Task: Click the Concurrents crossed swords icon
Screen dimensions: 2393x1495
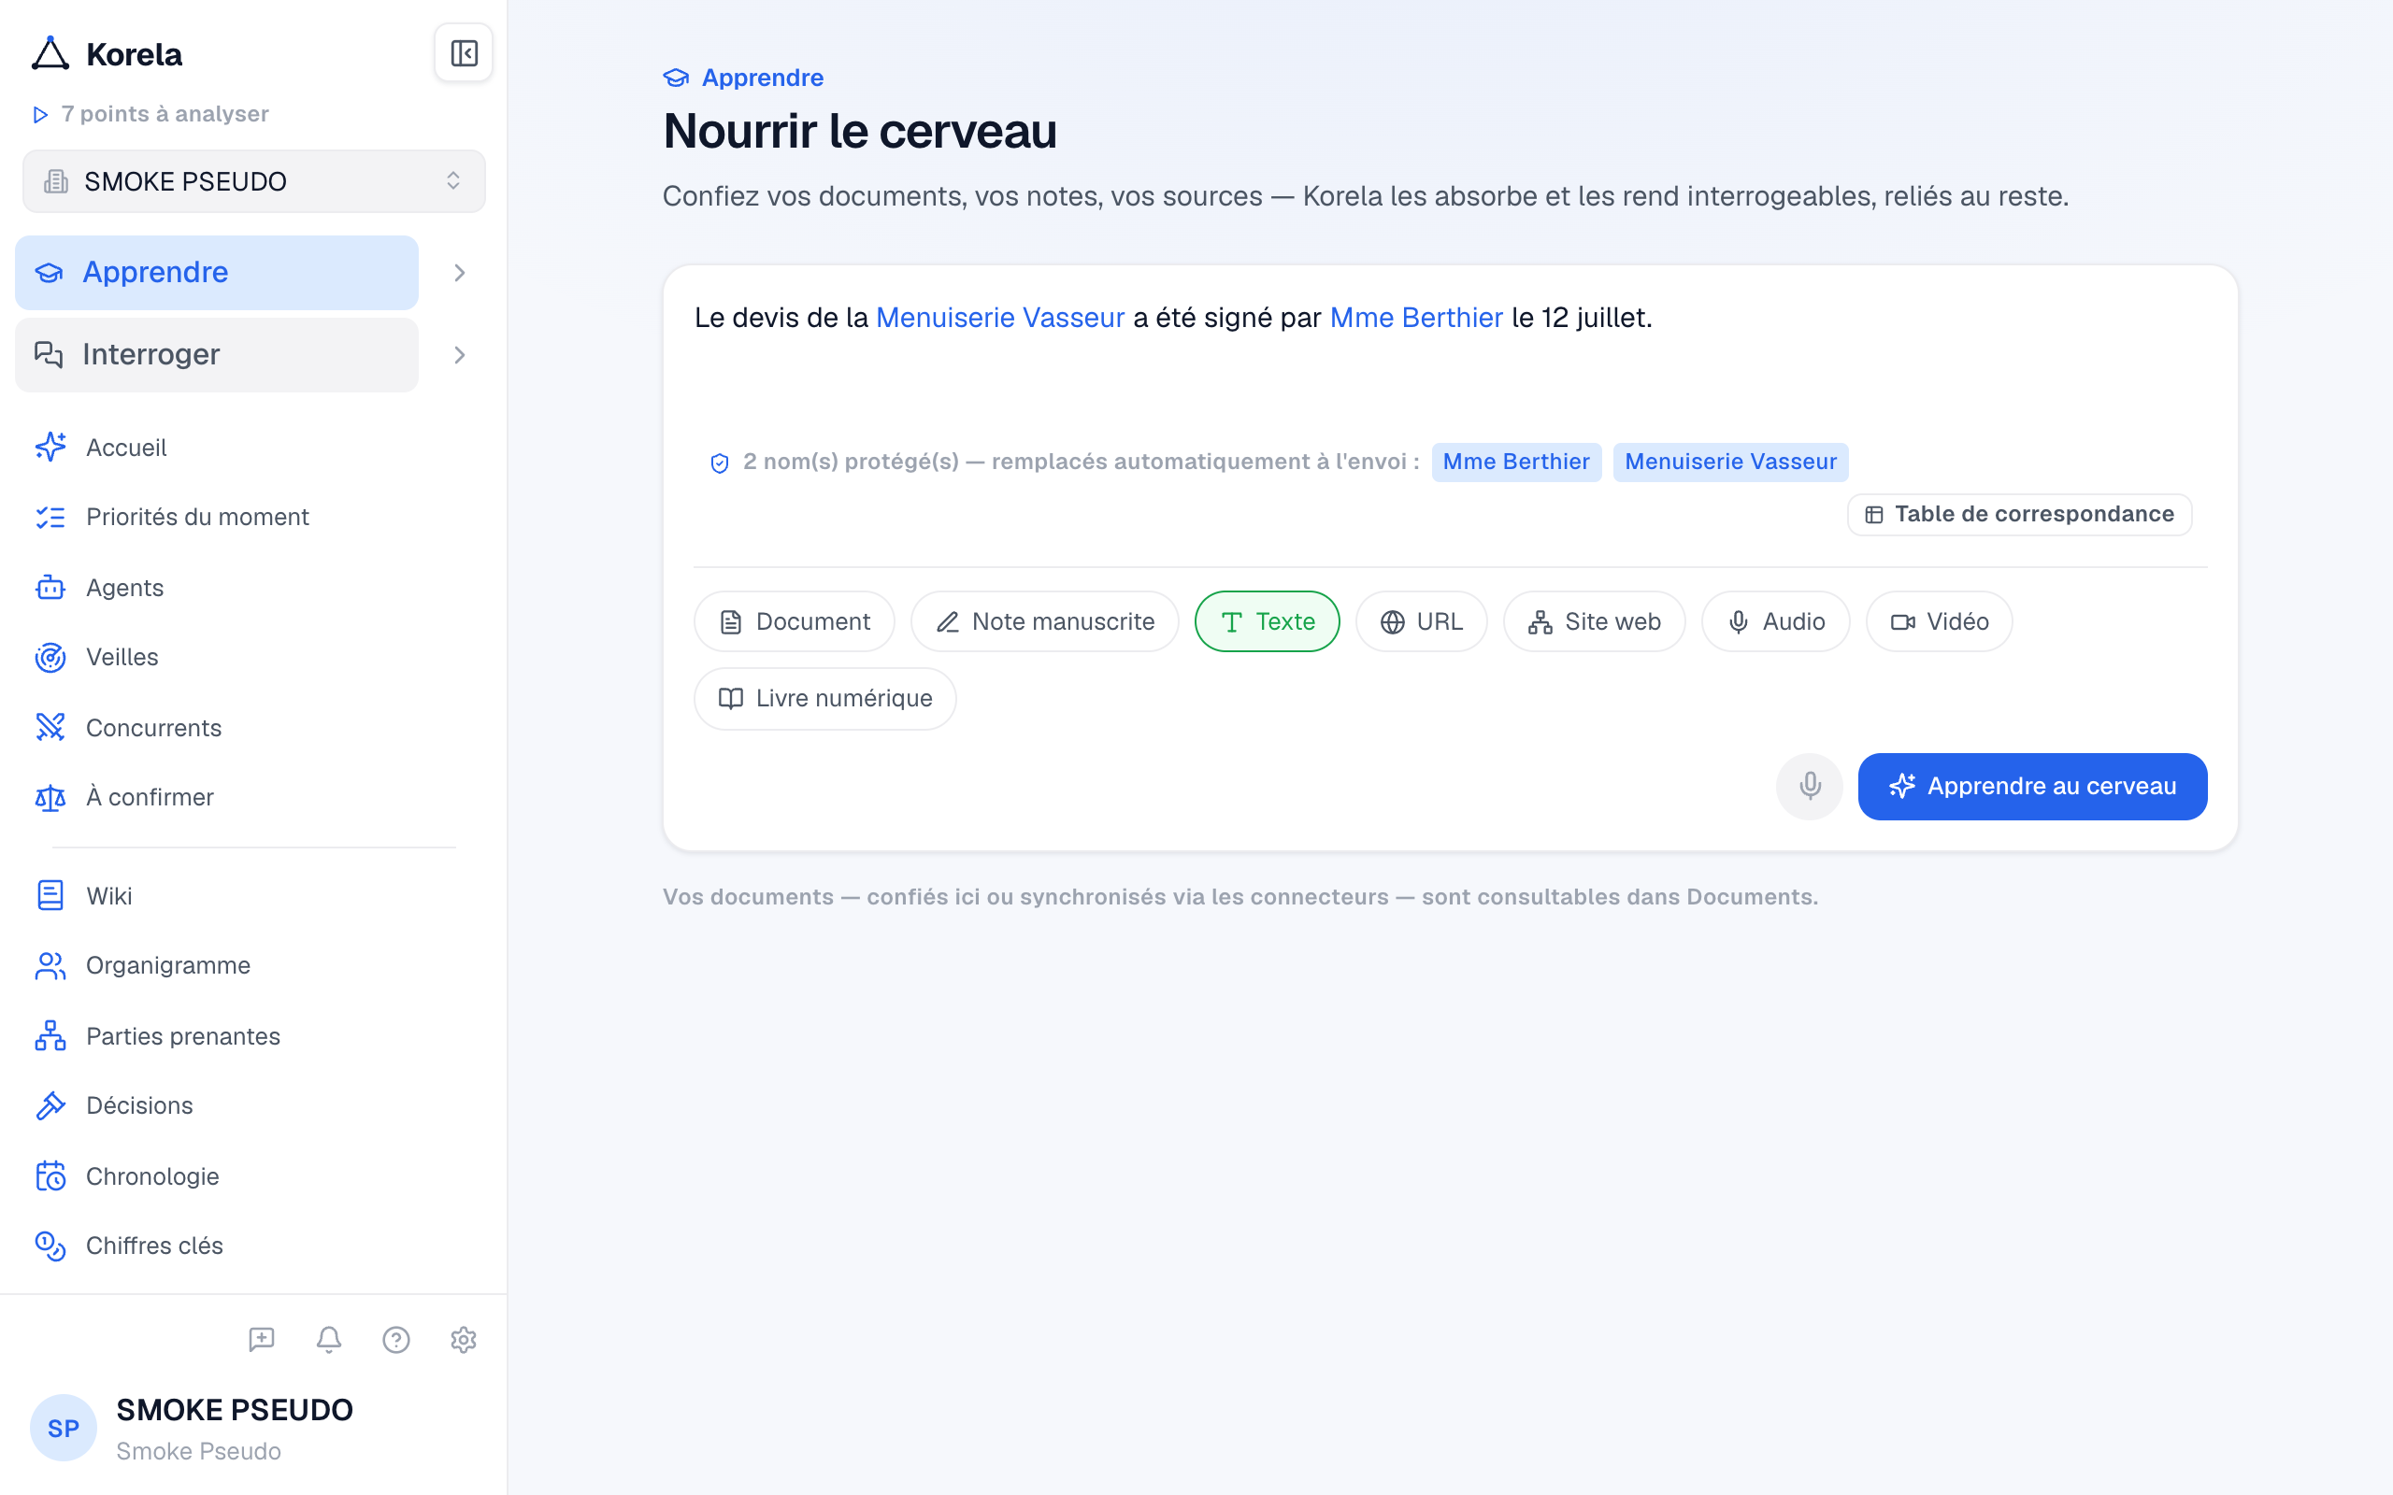Action: click(x=50, y=728)
